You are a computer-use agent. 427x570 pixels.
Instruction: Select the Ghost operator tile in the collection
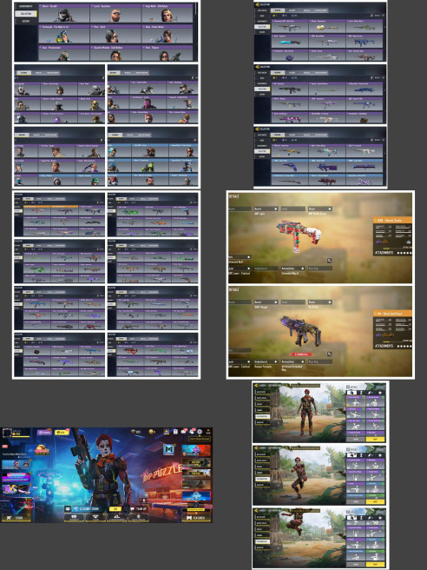tap(64, 13)
